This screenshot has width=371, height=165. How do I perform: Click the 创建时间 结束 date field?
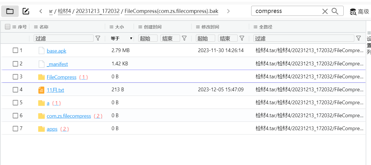pyautogui.click(x=170, y=38)
